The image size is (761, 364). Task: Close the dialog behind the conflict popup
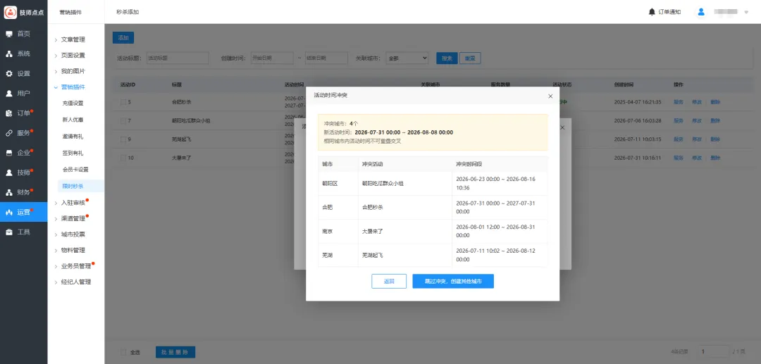tap(562, 127)
